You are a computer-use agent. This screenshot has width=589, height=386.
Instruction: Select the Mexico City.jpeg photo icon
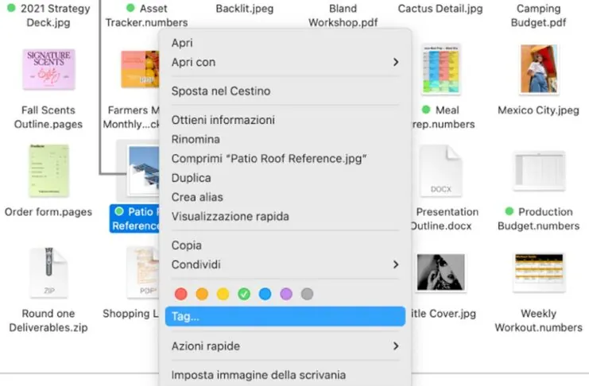click(538, 69)
